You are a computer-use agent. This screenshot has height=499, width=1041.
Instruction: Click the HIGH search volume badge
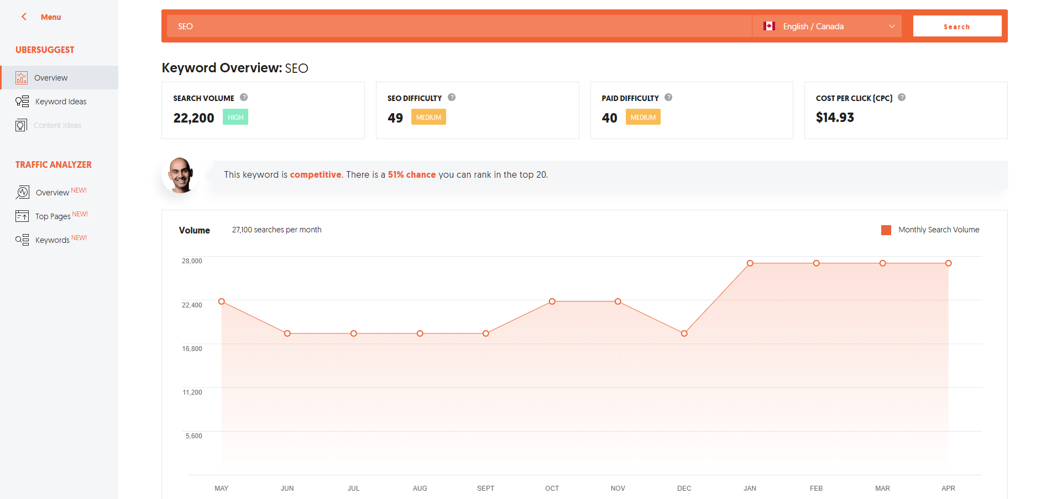coord(236,117)
